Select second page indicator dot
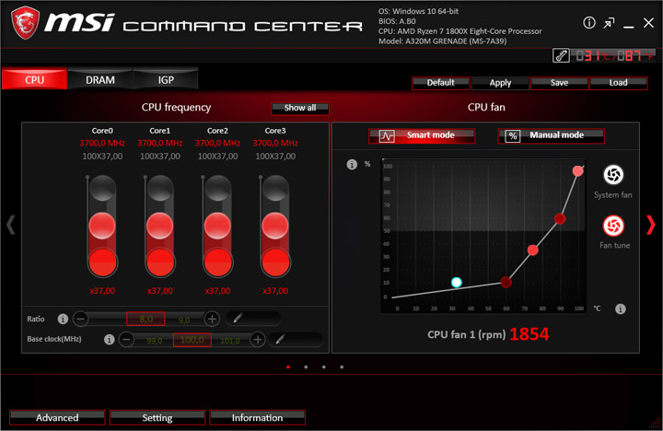Screen dimensions: 663x431 pyautogui.click(x=306, y=367)
